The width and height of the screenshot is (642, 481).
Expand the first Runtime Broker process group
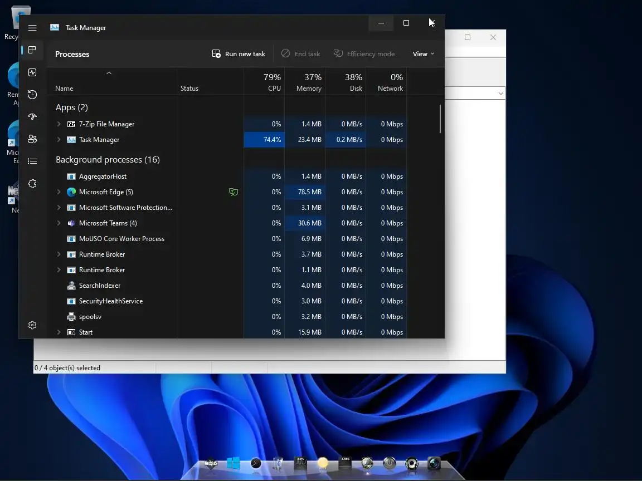pos(59,254)
